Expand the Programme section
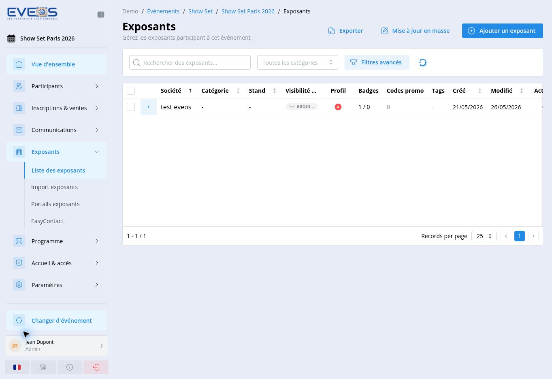 (x=56, y=241)
